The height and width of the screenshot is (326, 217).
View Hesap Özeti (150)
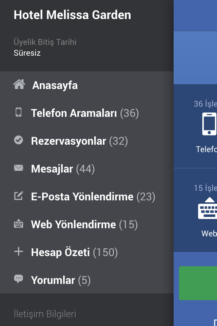coord(86,252)
